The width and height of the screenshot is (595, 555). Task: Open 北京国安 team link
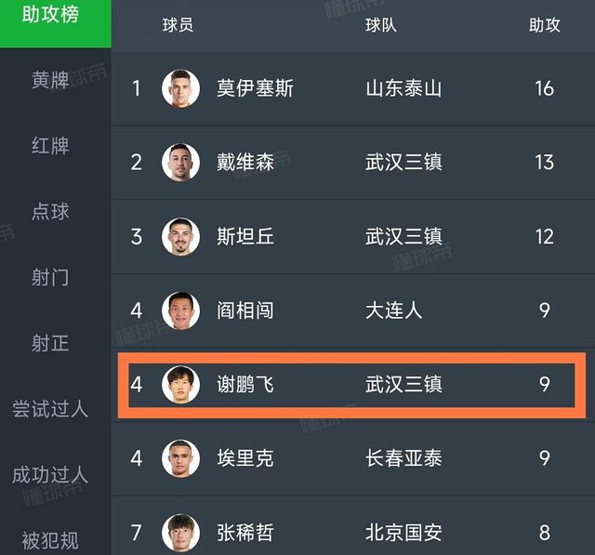pos(403,533)
